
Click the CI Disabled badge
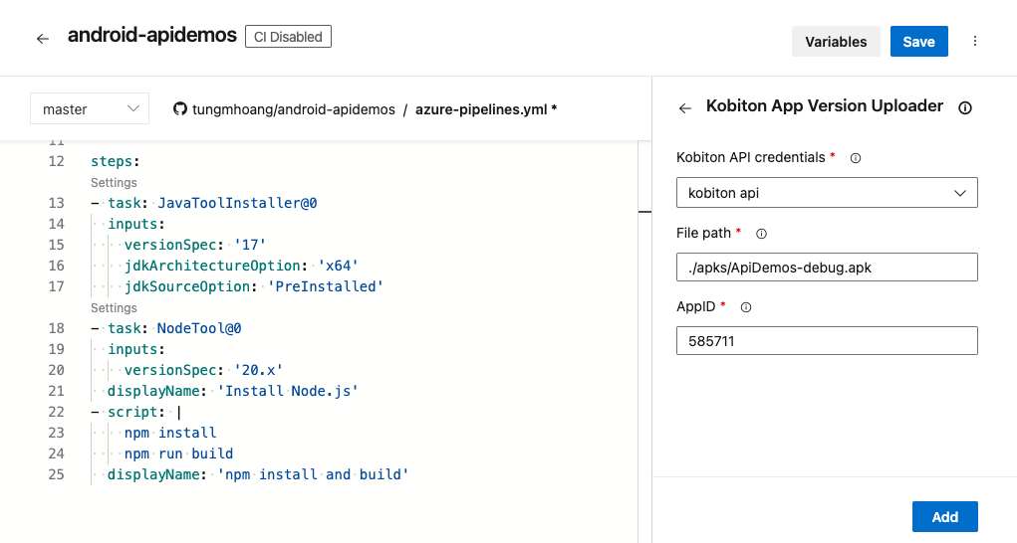click(288, 37)
